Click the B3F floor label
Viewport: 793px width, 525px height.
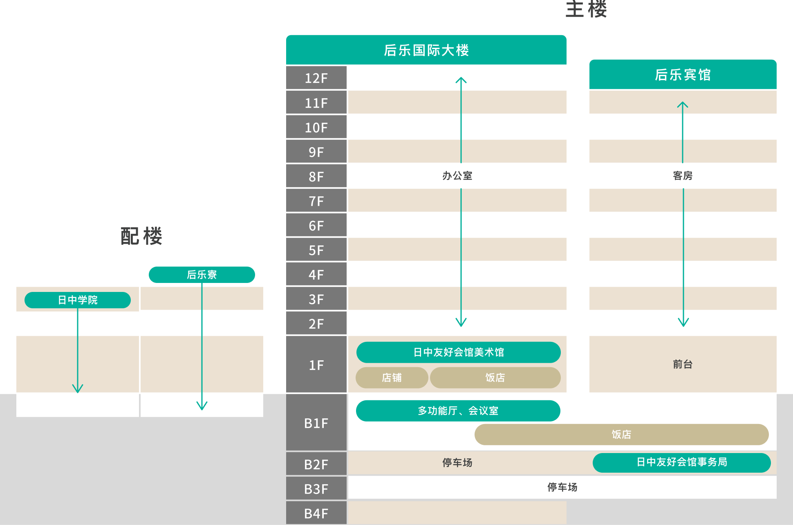pos(316,488)
